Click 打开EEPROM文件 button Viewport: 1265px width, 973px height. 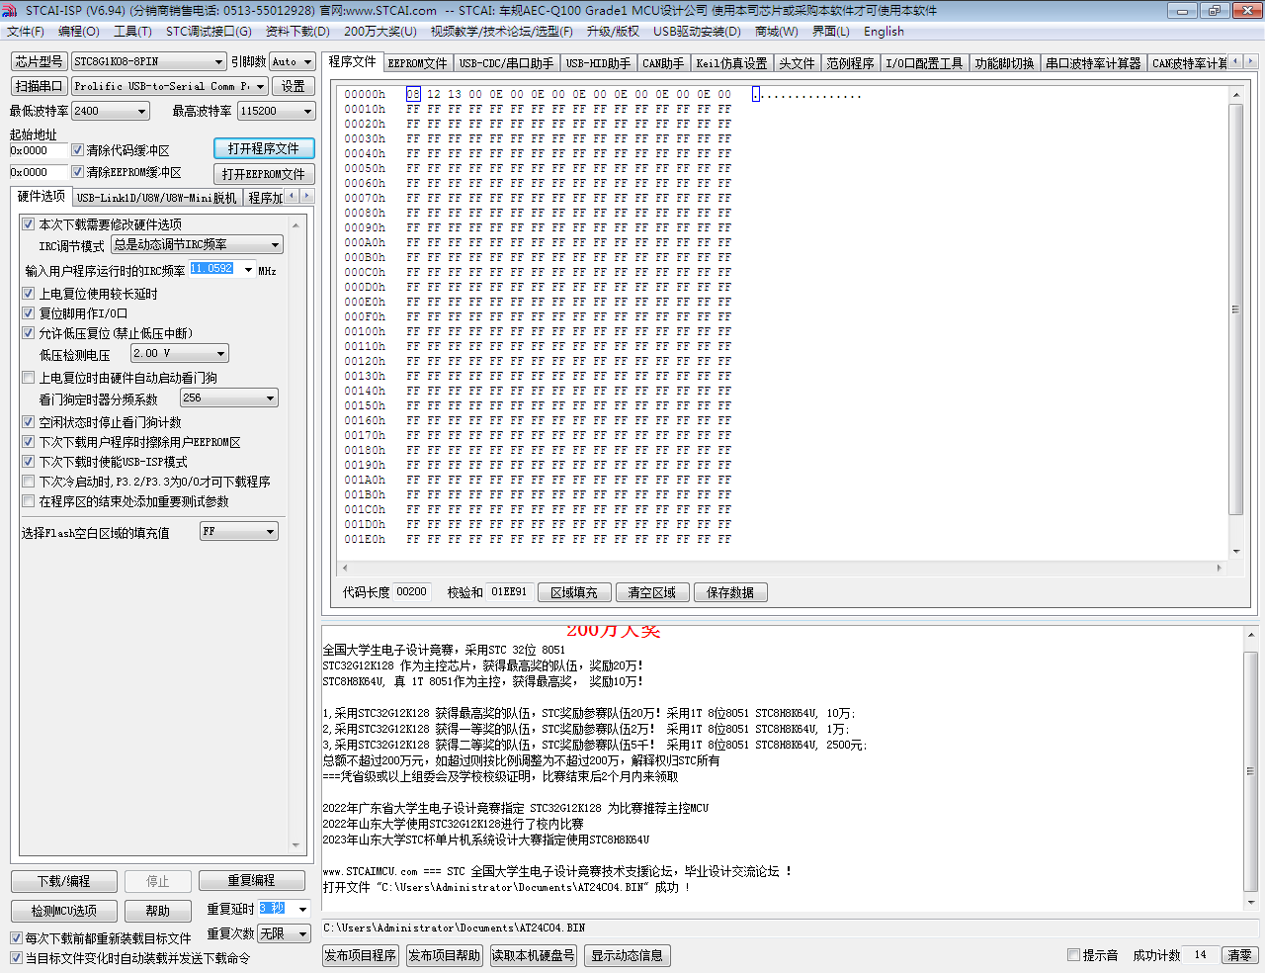[x=264, y=174]
